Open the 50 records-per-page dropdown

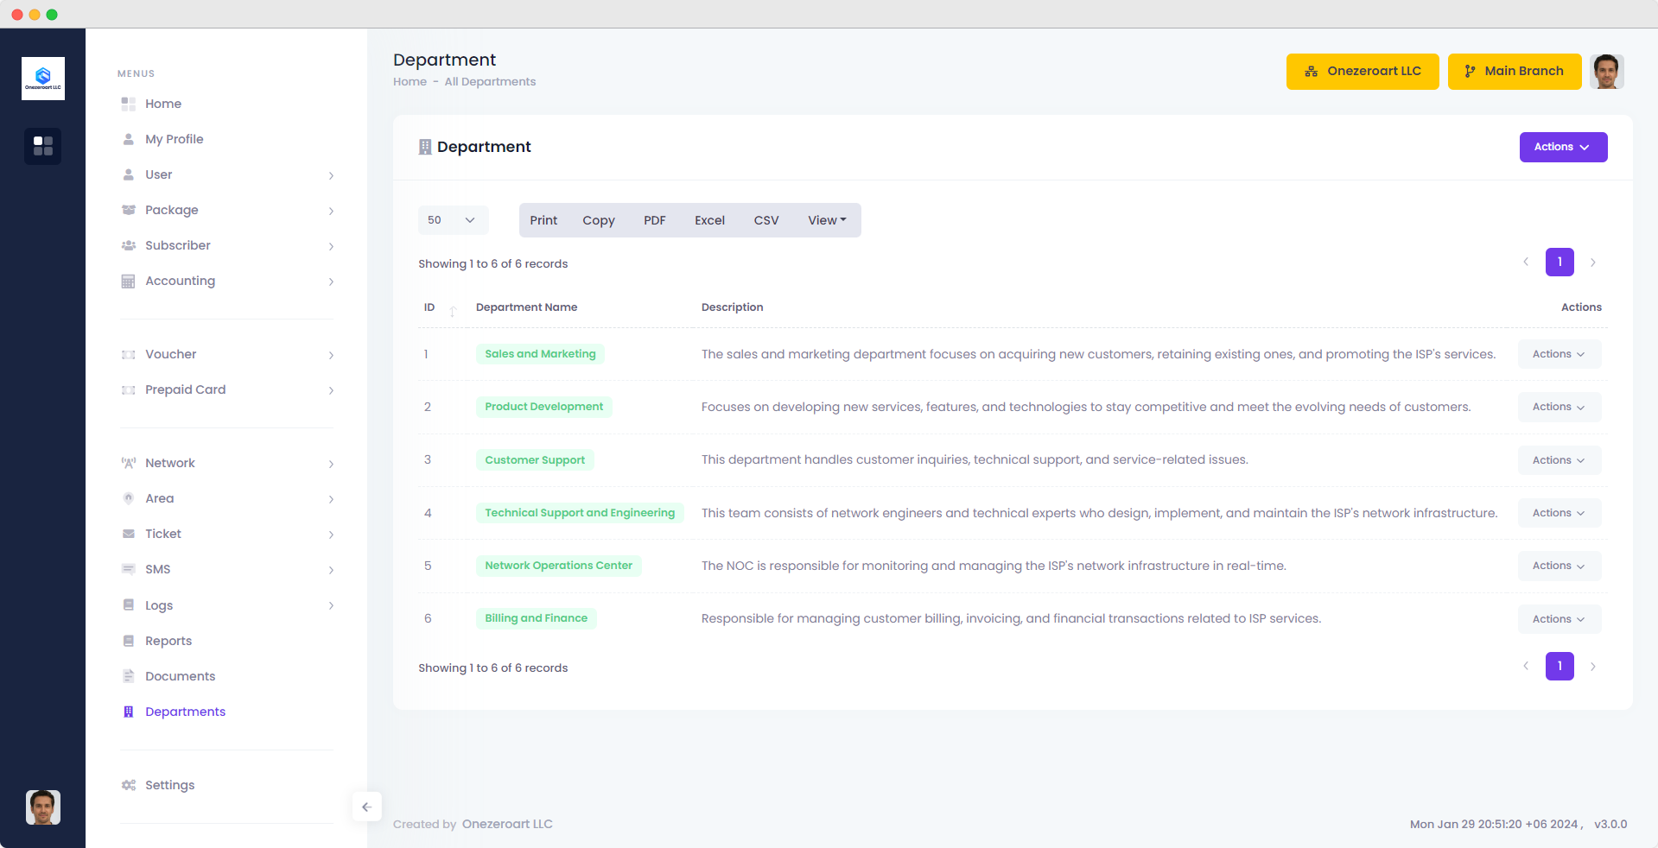pos(454,220)
